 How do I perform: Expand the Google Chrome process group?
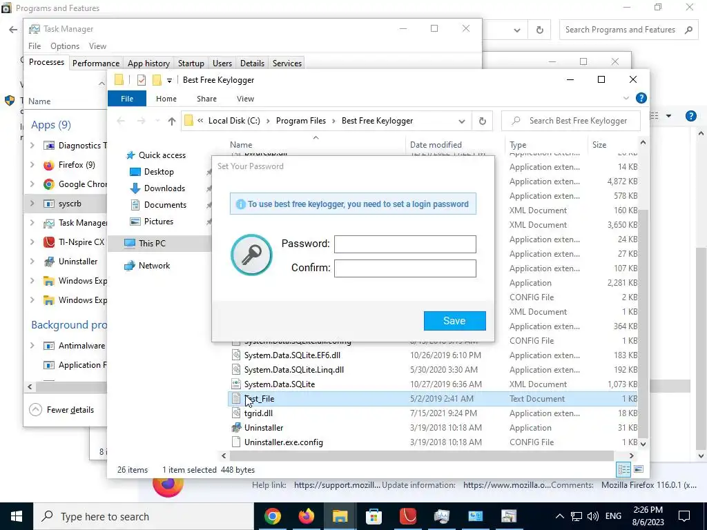point(32,184)
